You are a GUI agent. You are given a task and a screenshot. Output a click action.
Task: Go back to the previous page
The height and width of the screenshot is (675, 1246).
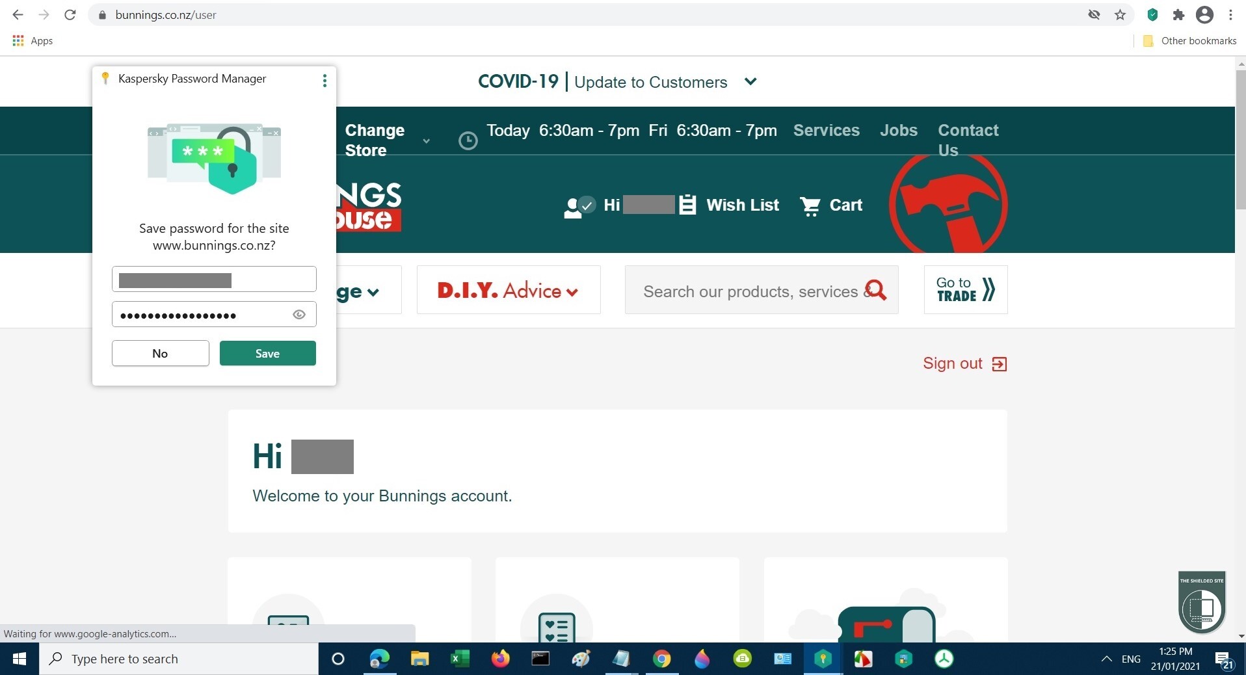pos(18,14)
